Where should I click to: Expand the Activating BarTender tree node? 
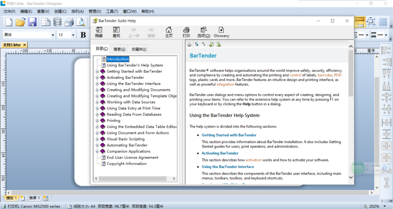click(x=97, y=77)
